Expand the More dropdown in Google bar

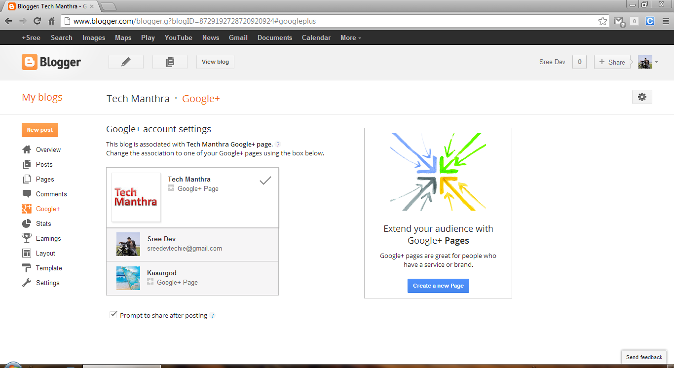pyautogui.click(x=350, y=37)
